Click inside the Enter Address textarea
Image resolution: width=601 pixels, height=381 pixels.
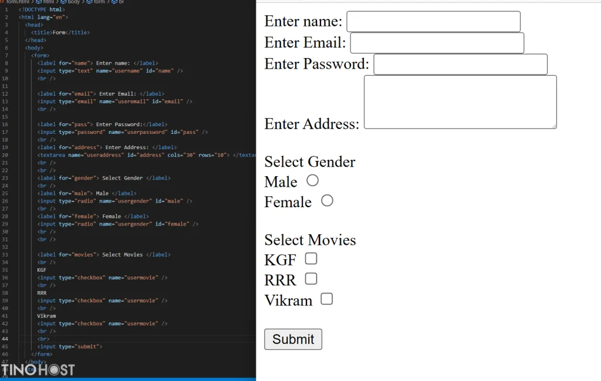(x=460, y=102)
